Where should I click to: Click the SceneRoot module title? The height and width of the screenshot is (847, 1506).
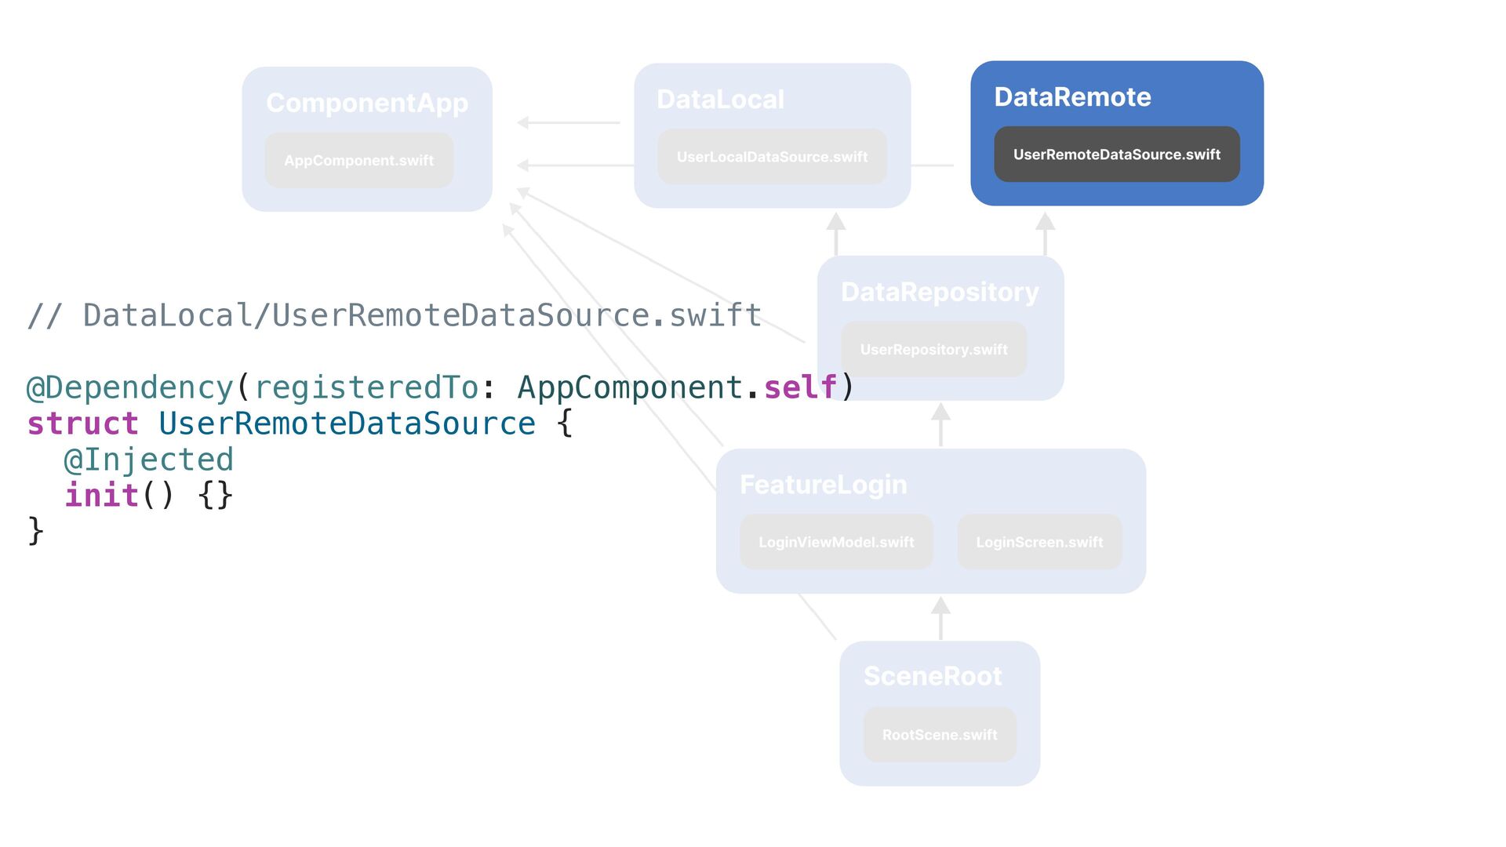coord(932,676)
